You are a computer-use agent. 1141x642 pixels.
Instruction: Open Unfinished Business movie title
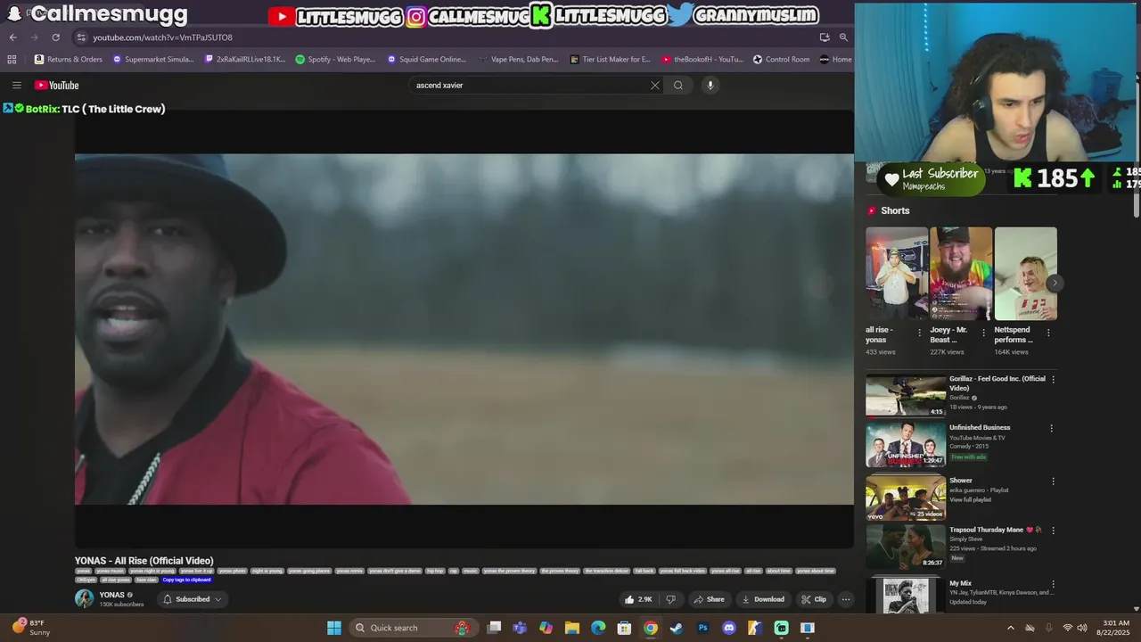tap(980, 427)
